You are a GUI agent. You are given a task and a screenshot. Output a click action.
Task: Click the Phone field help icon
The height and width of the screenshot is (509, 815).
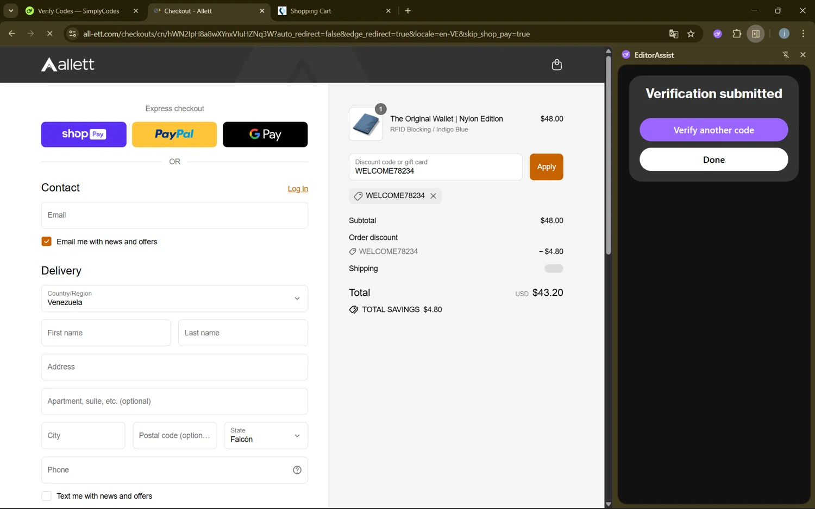[297, 470]
